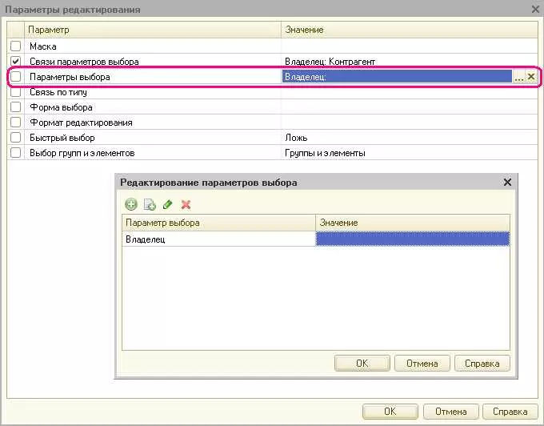Open Справка in the Параметры редактирования window
544x426 pixels.
click(510, 412)
